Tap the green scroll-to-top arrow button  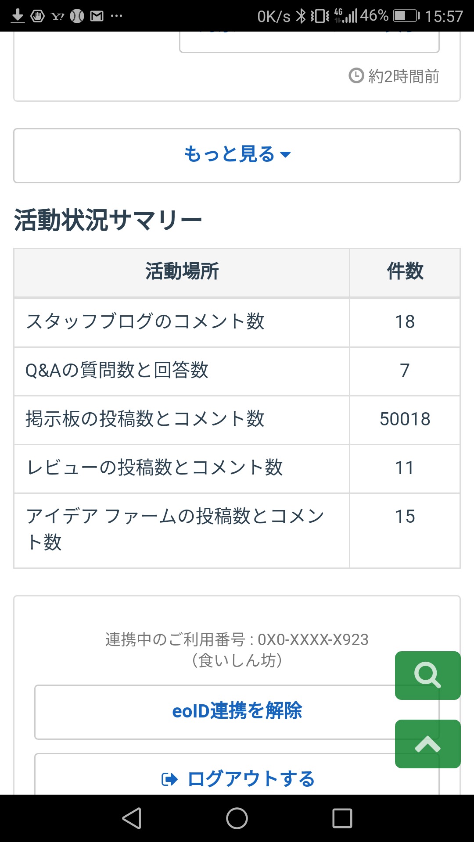[427, 744]
